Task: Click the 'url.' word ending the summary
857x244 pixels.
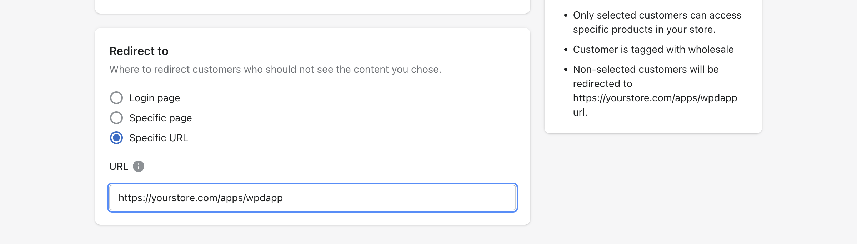Action: coord(580,112)
